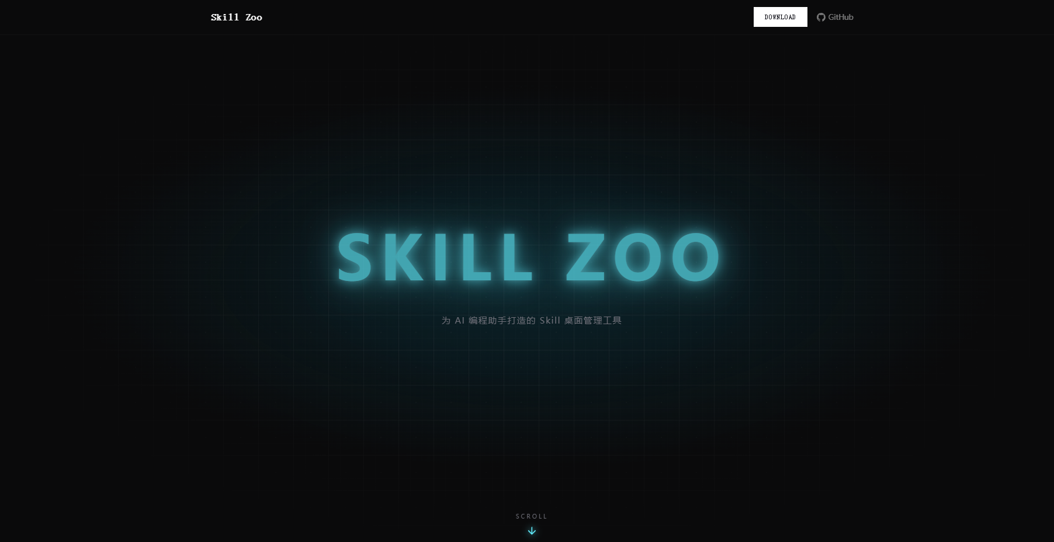The width and height of the screenshot is (1054, 542).
Task: Click the SCROLL label text
Action: coord(532,516)
